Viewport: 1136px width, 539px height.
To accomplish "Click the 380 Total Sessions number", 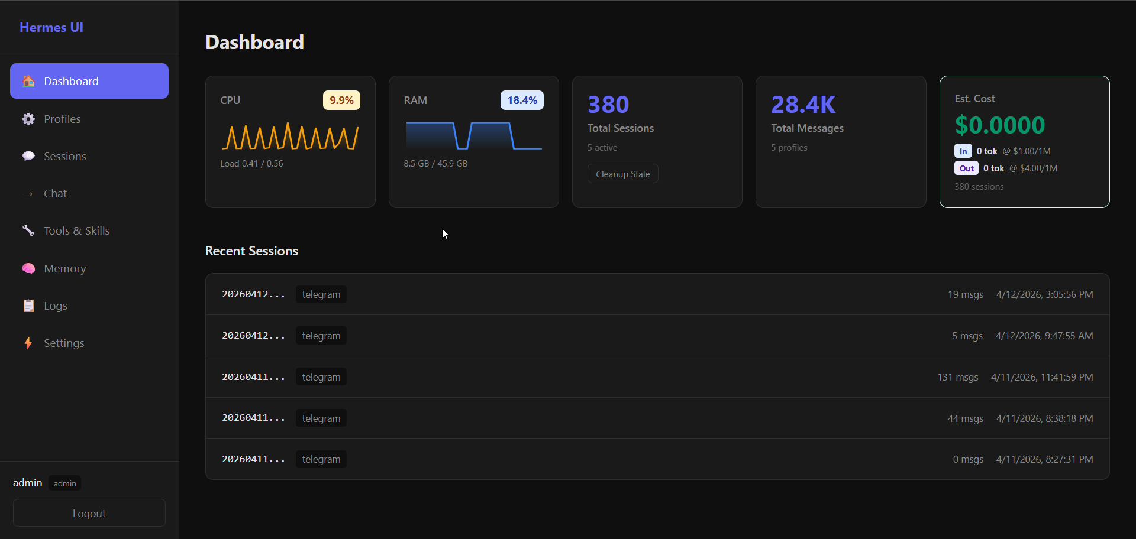I will pyautogui.click(x=608, y=105).
